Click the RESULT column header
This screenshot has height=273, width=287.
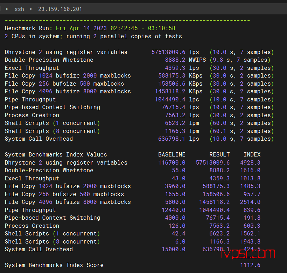pyautogui.click(x=219, y=154)
